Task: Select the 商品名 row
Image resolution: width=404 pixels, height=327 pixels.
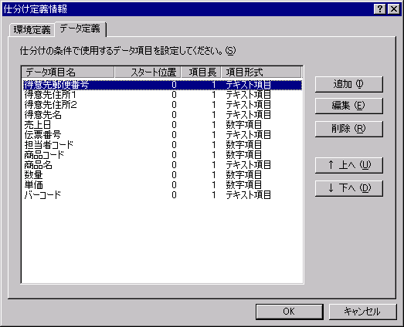Action: [x=162, y=165]
